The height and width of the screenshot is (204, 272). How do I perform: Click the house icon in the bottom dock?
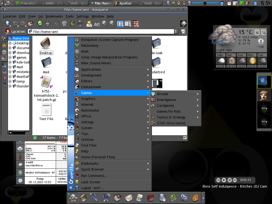pyautogui.click(x=118, y=198)
